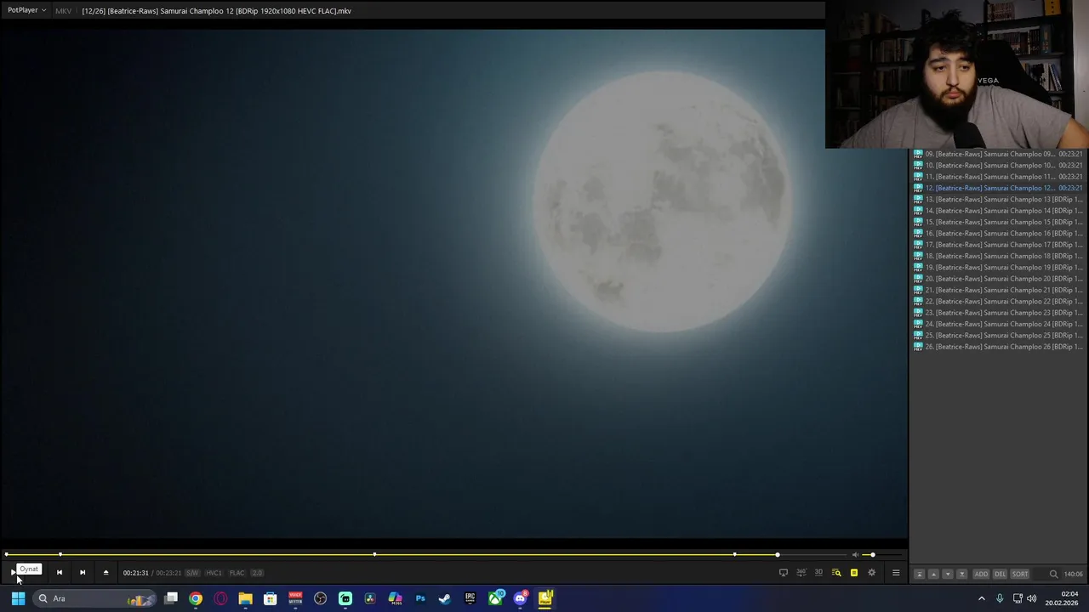Open OBS Studio from the taskbar
The width and height of the screenshot is (1089, 612).
pyautogui.click(x=320, y=598)
